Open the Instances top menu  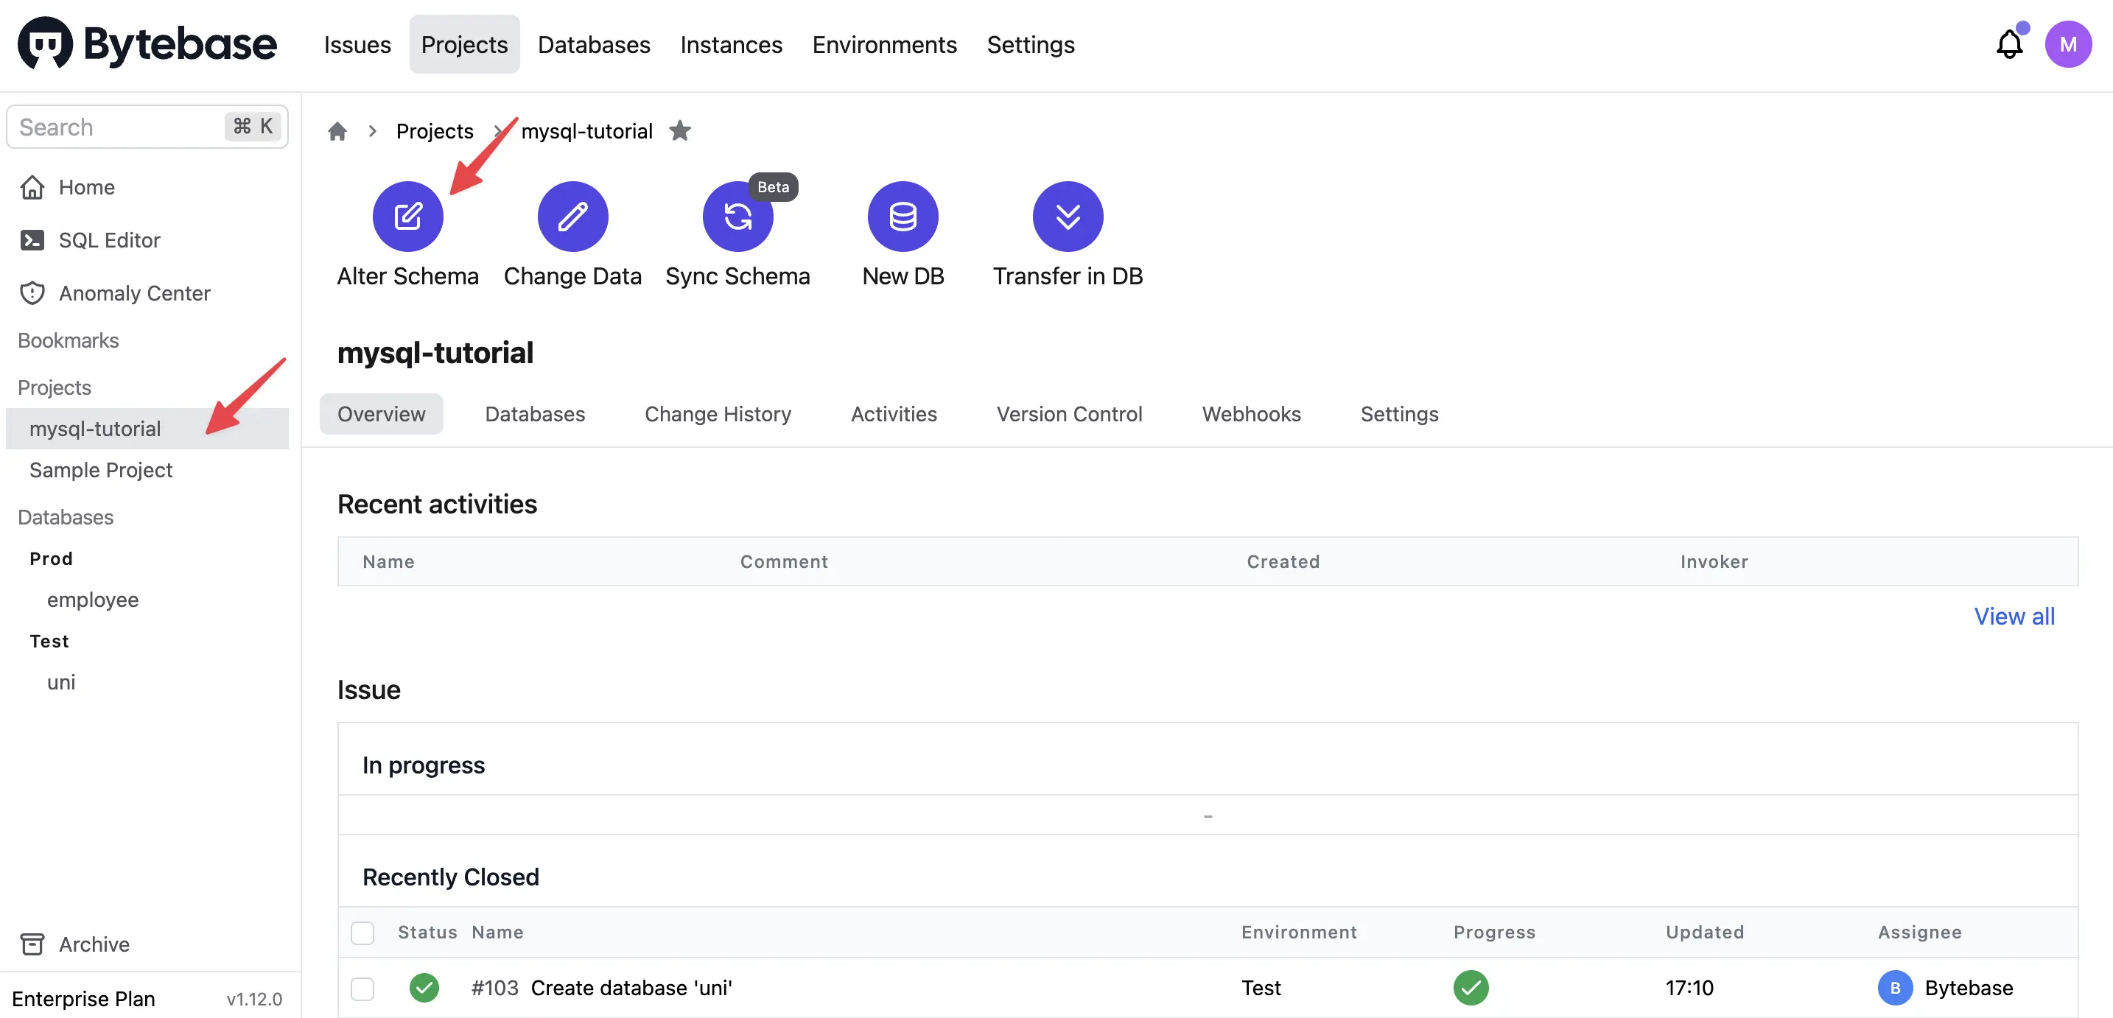pyautogui.click(x=731, y=44)
